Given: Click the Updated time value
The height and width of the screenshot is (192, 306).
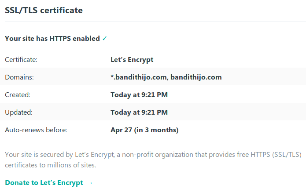Looking at the screenshot, I should coord(139,112).
